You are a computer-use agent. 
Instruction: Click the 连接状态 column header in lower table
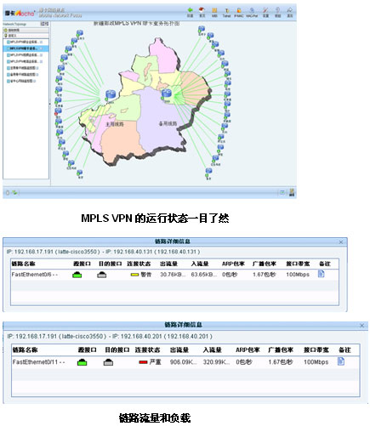click(x=147, y=350)
